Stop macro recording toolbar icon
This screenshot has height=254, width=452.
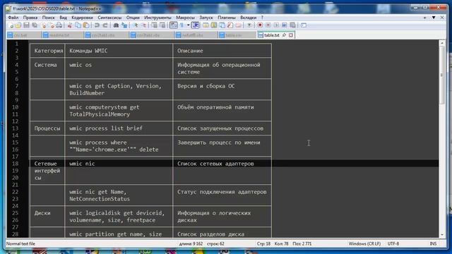[x=268, y=25]
